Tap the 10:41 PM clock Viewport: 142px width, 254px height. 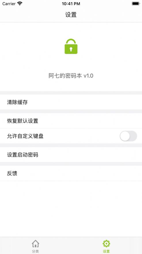pyautogui.click(x=71, y=4)
